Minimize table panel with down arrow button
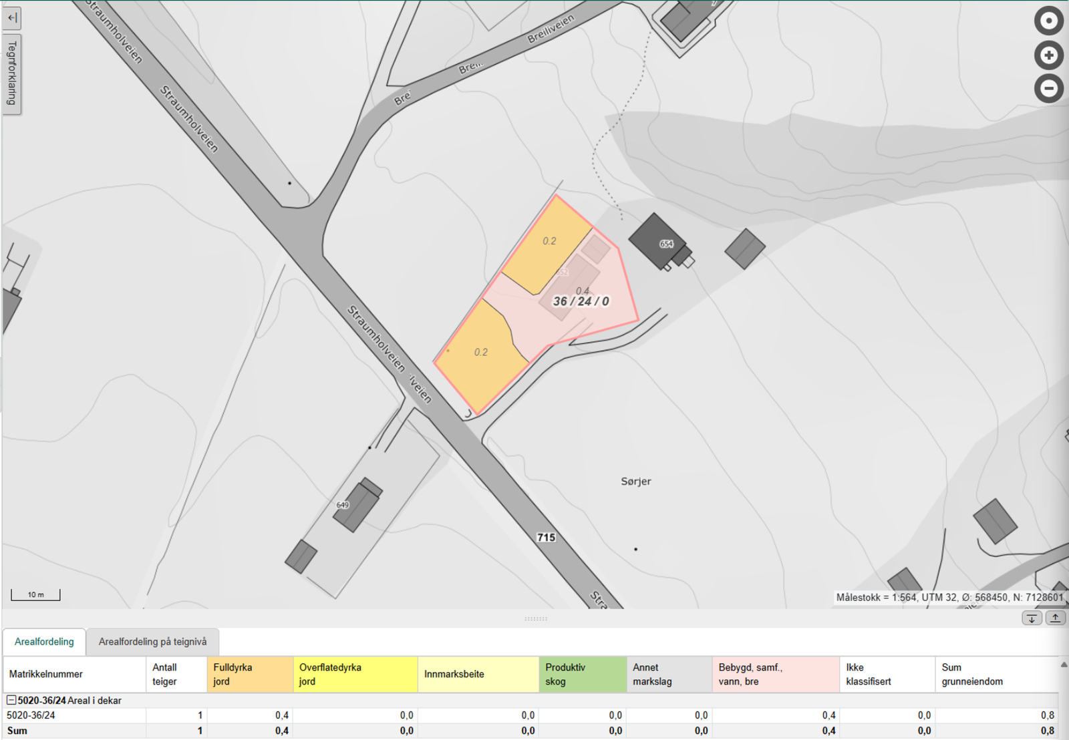The width and height of the screenshot is (1069, 740). 1032,618
